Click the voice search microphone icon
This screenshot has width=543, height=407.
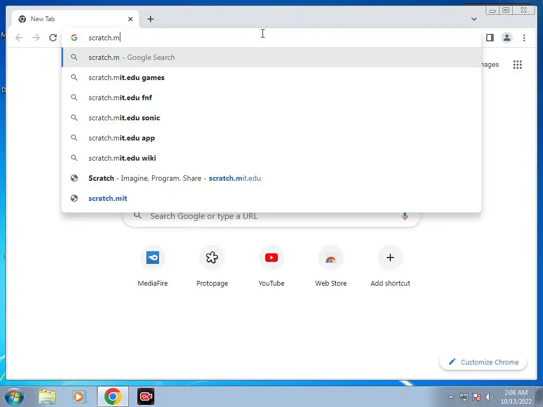(x=405, y=216)
